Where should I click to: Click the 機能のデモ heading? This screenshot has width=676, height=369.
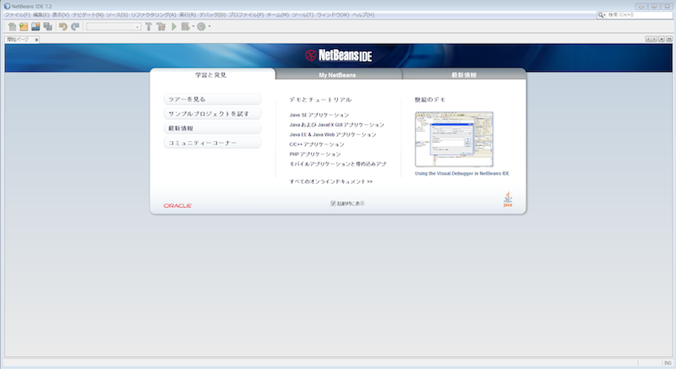(430, 100)
